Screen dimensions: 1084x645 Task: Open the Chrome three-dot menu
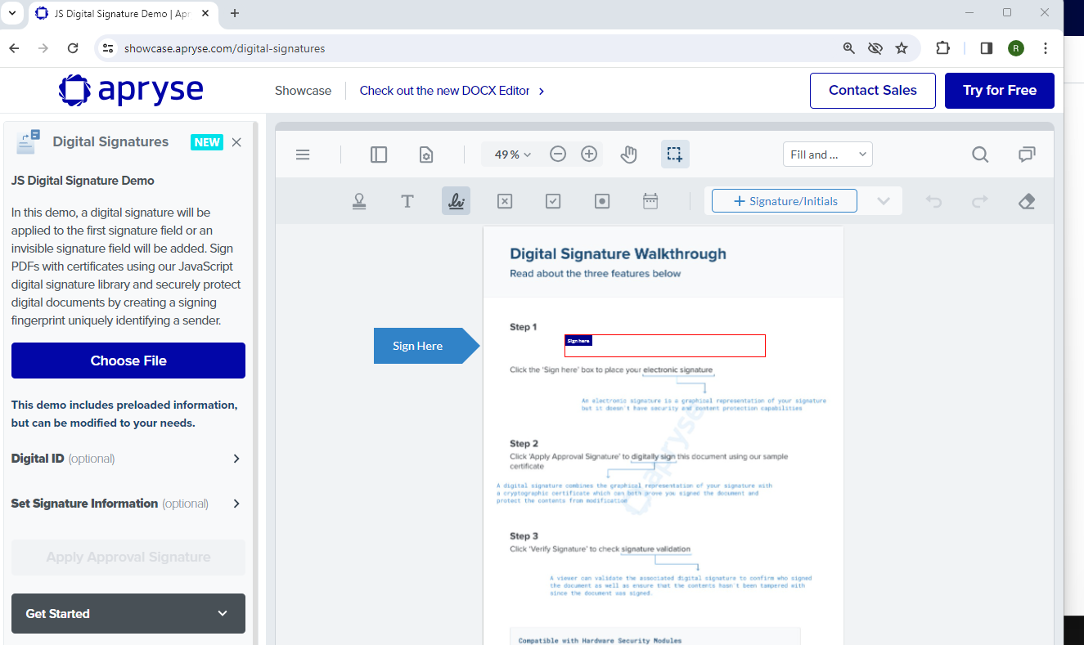pos(1046,48)
